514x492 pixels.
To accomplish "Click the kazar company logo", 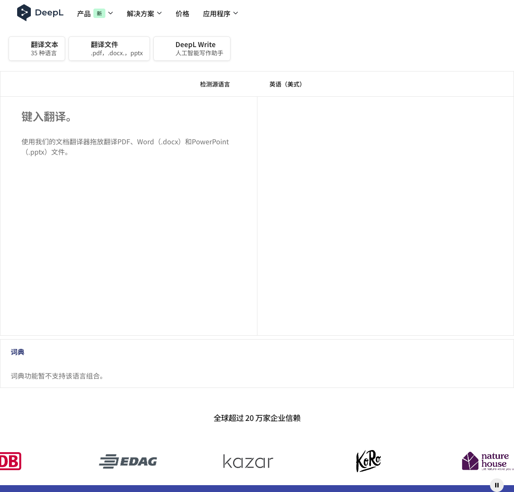I will (248, 461).
